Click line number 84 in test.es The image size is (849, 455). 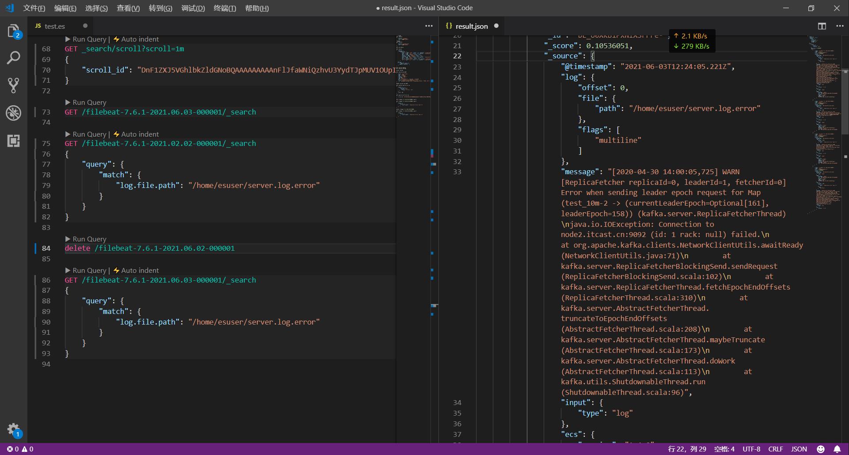click(46, 248)
